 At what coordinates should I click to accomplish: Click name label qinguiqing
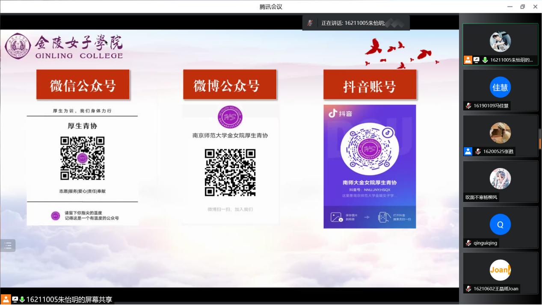click(486, 243)
